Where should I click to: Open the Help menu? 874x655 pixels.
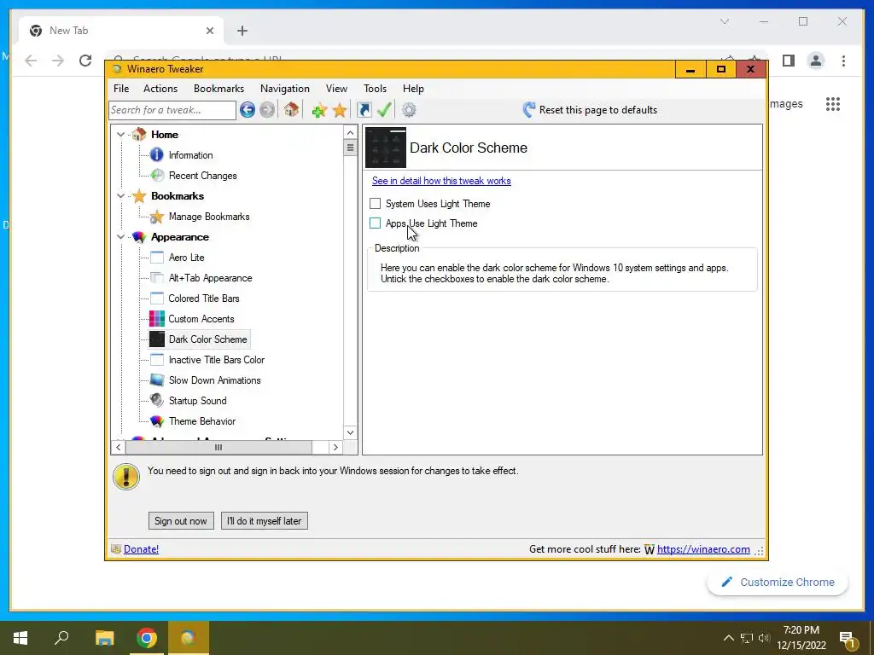click(414, 89)
